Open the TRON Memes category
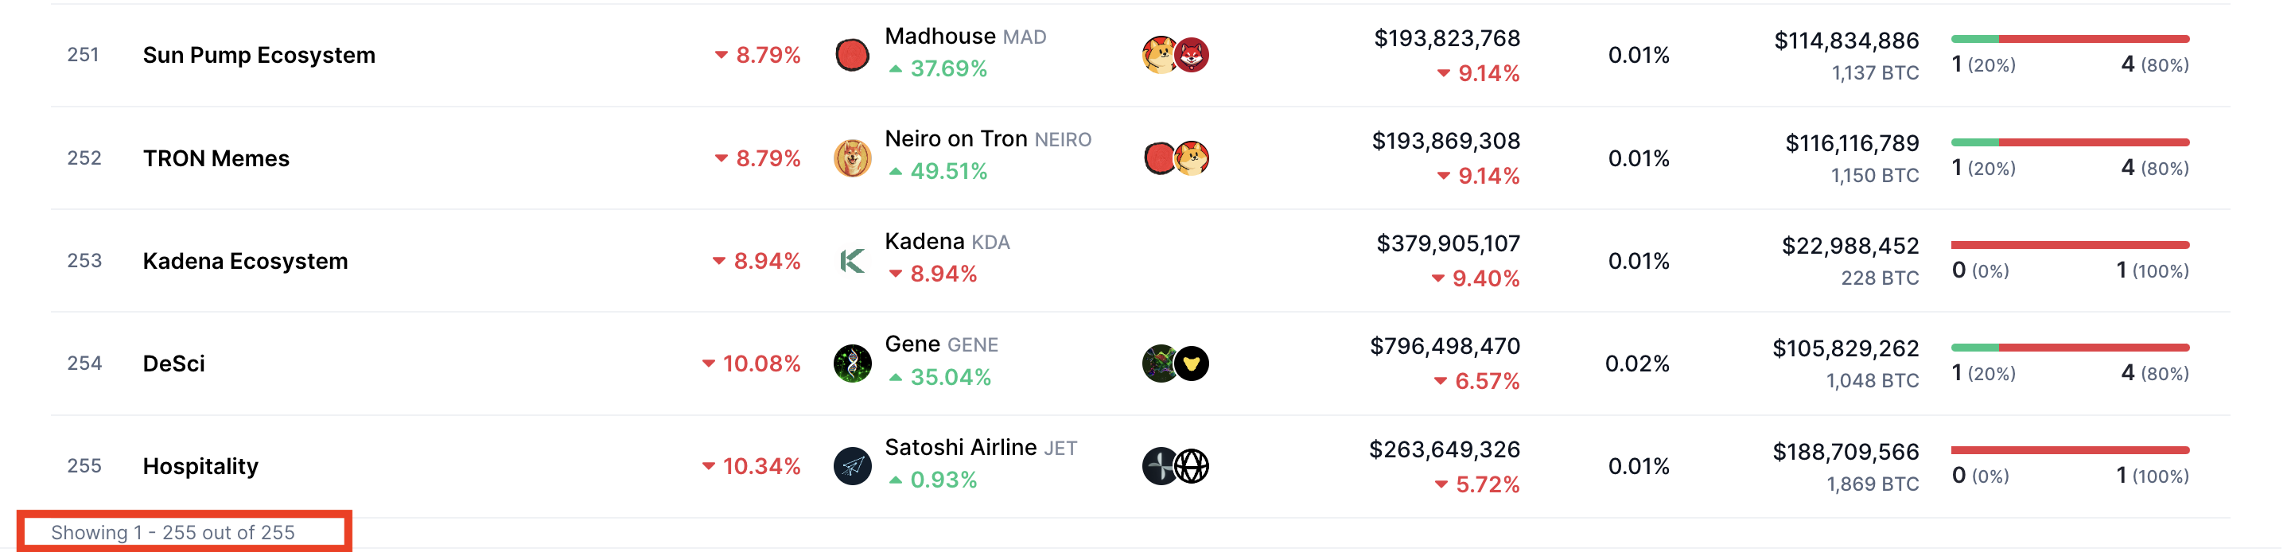The width and height of the screenshot is (2291, 552). [216, 158]
